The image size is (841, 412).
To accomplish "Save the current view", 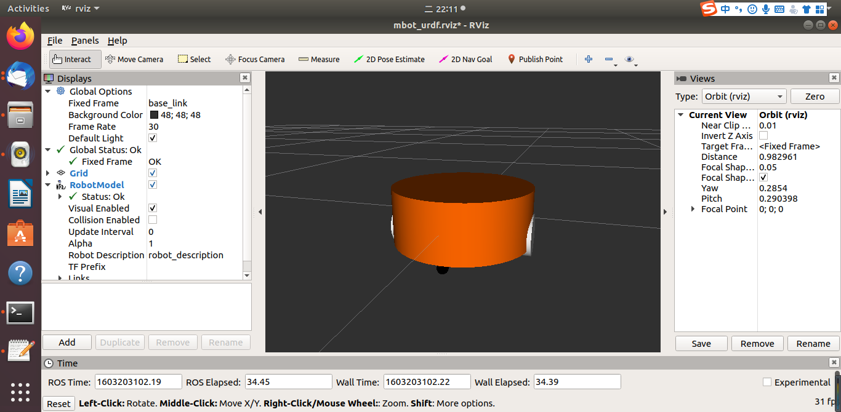I will tap(701, 344).
